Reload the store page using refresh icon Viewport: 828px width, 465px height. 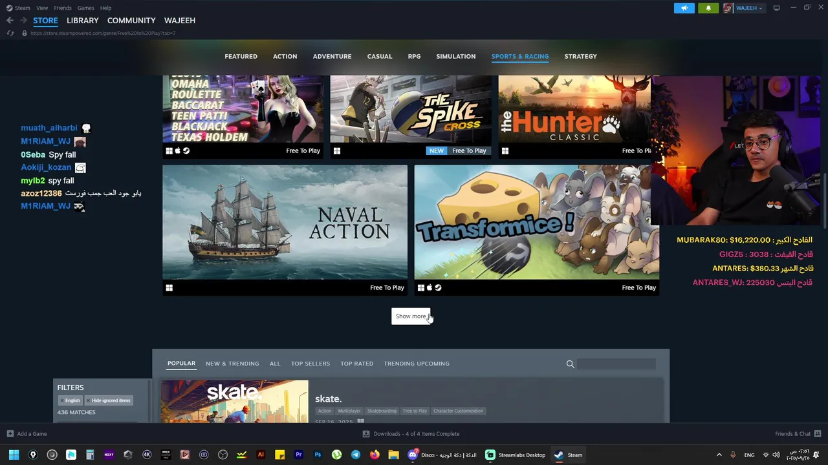(x=10, y=33)
